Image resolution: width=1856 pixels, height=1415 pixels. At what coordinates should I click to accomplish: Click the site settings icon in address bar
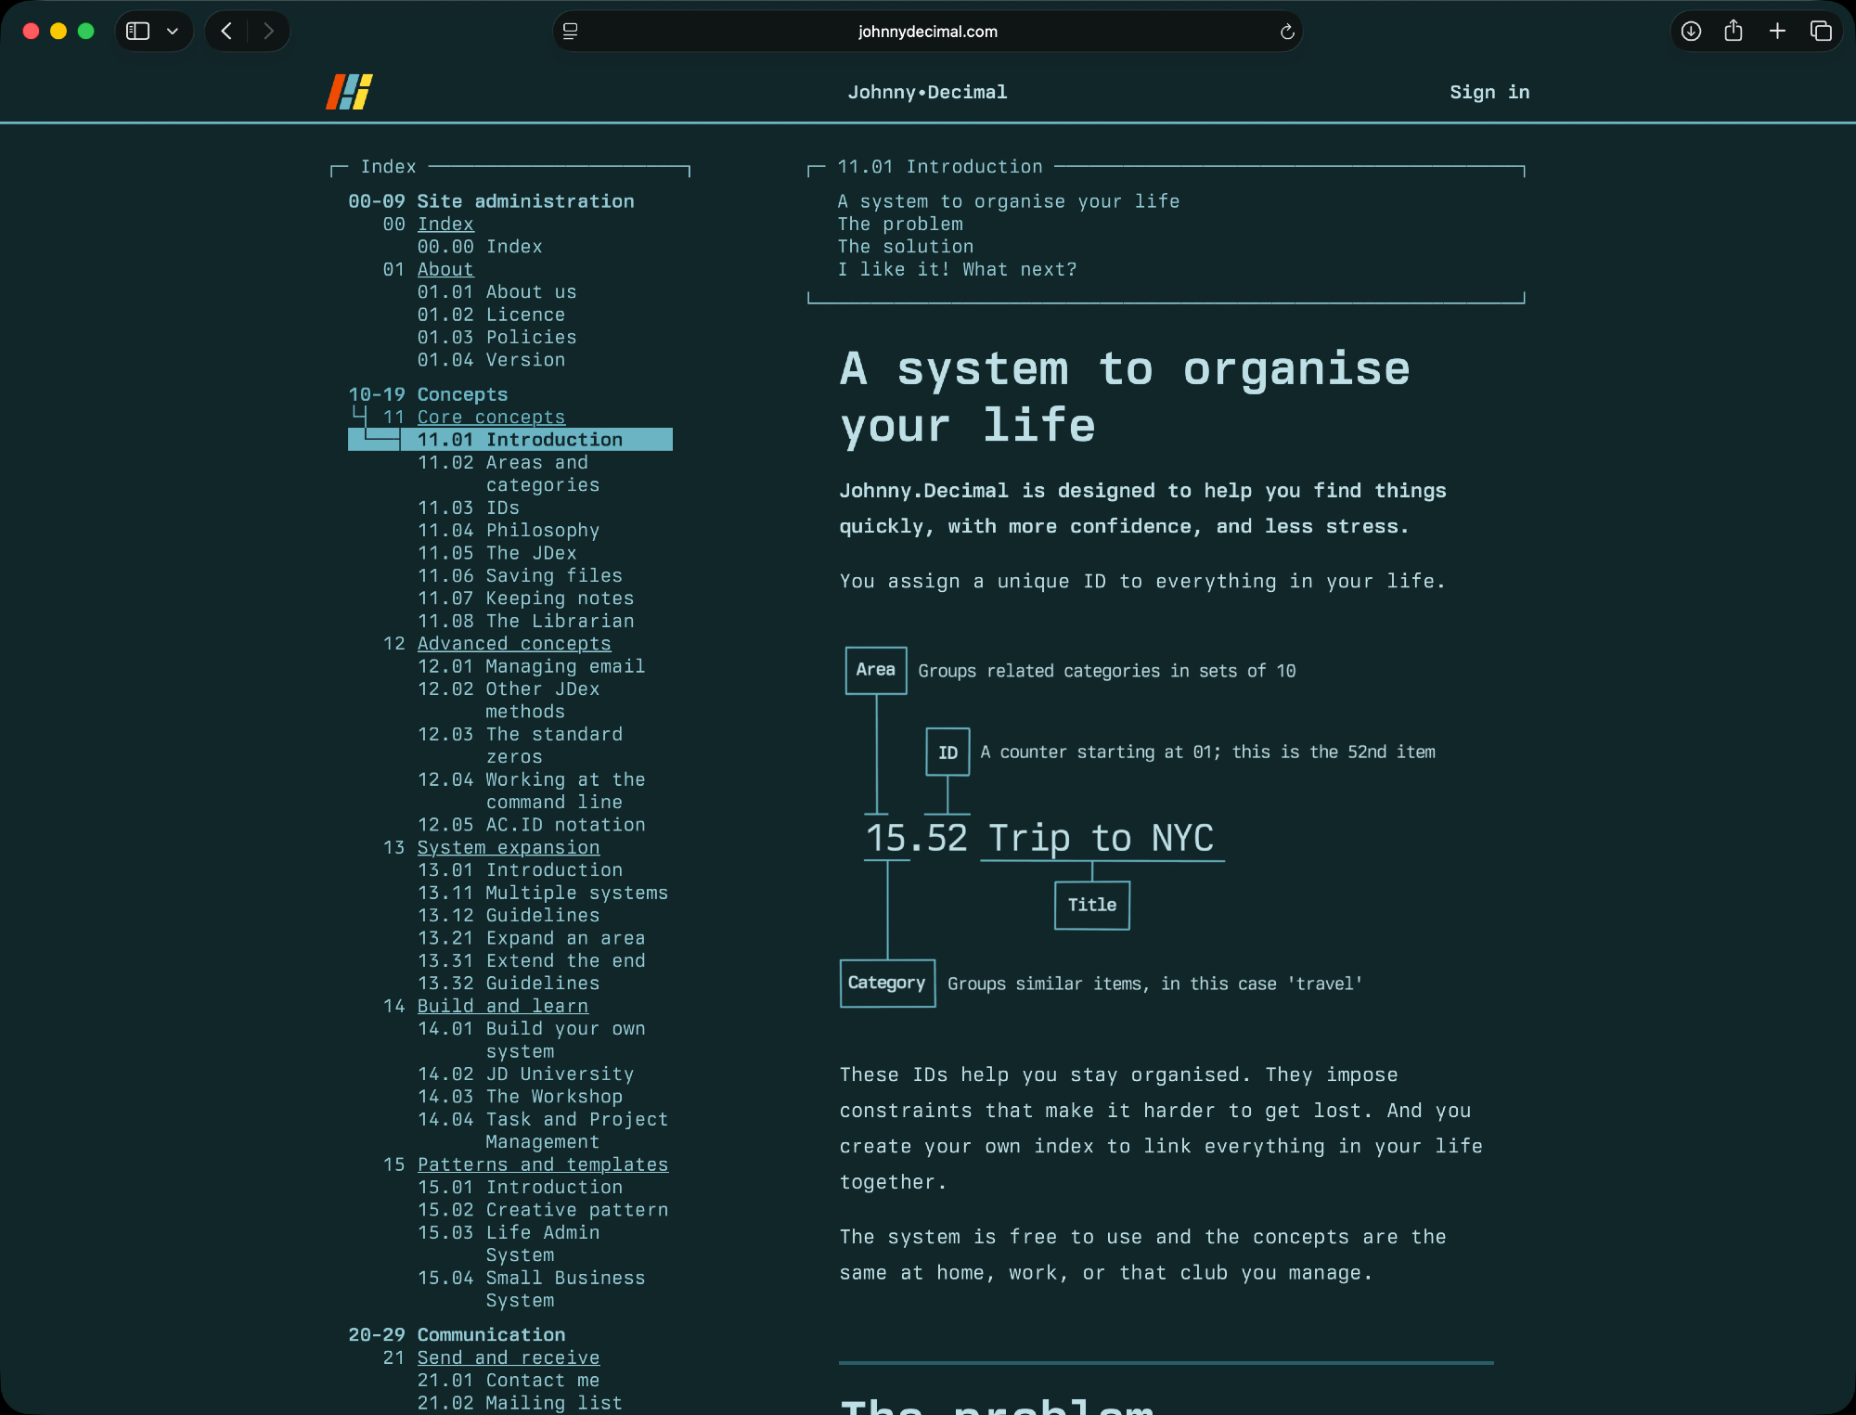tap(571, 32)
